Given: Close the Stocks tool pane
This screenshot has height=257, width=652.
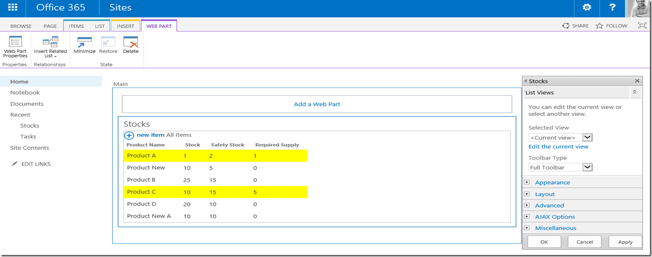Looking at the screenshot, I should coord(637,81).
